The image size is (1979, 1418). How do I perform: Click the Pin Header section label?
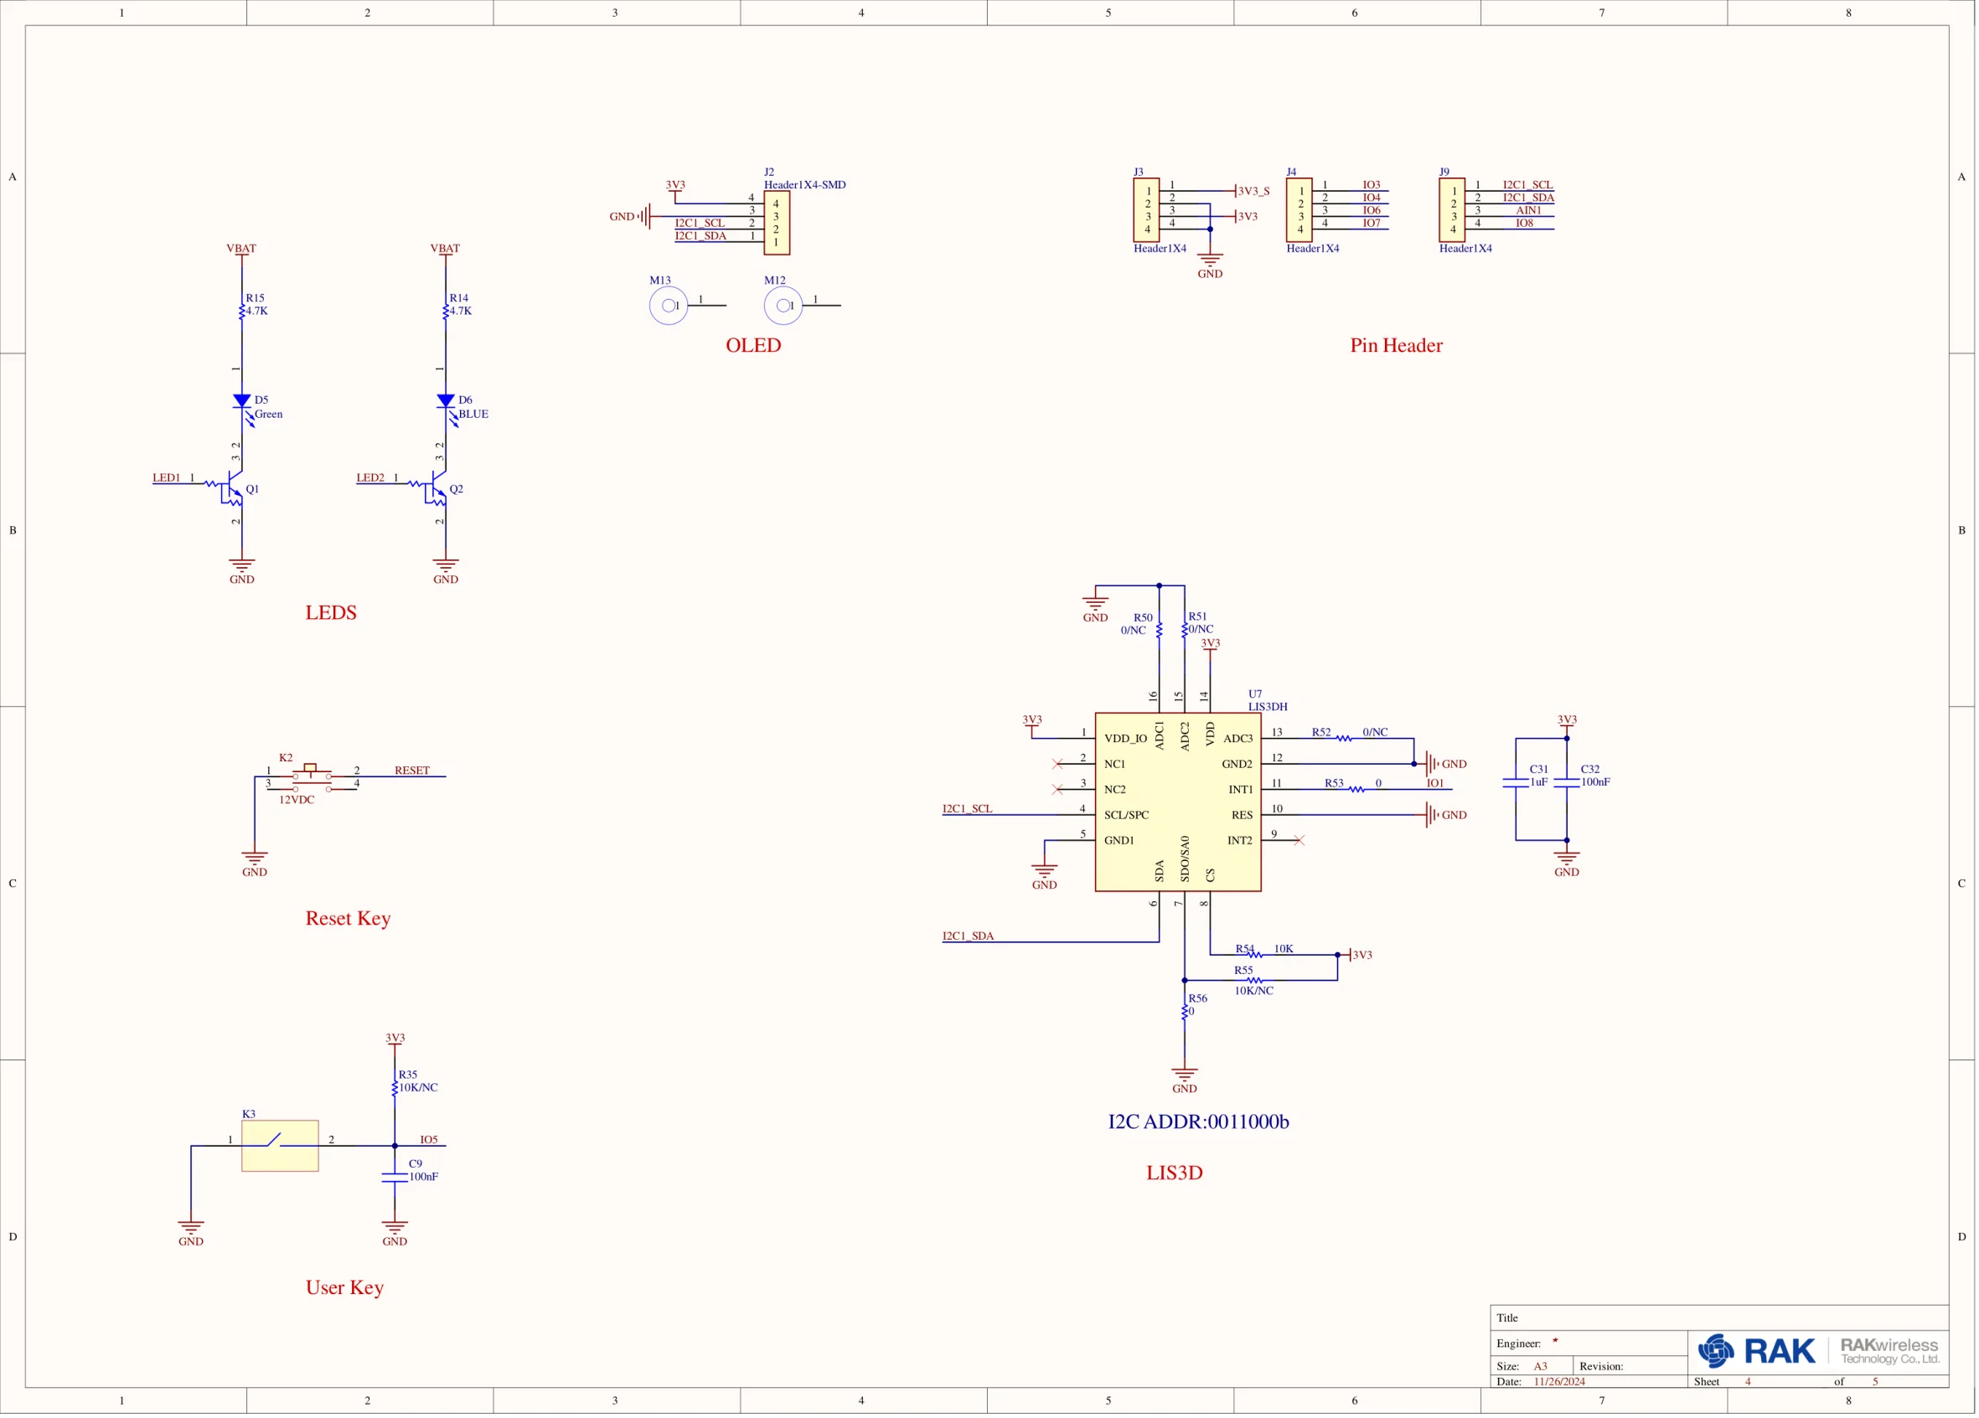[1396, 344]
